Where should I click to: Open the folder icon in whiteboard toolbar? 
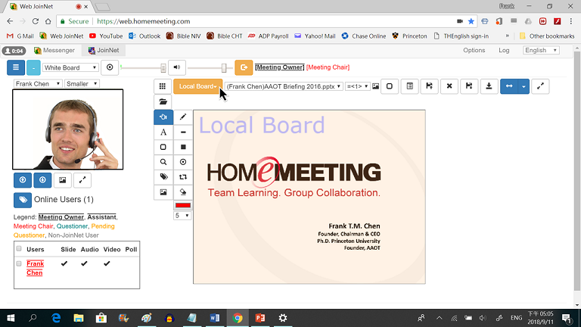coord(163,101)
